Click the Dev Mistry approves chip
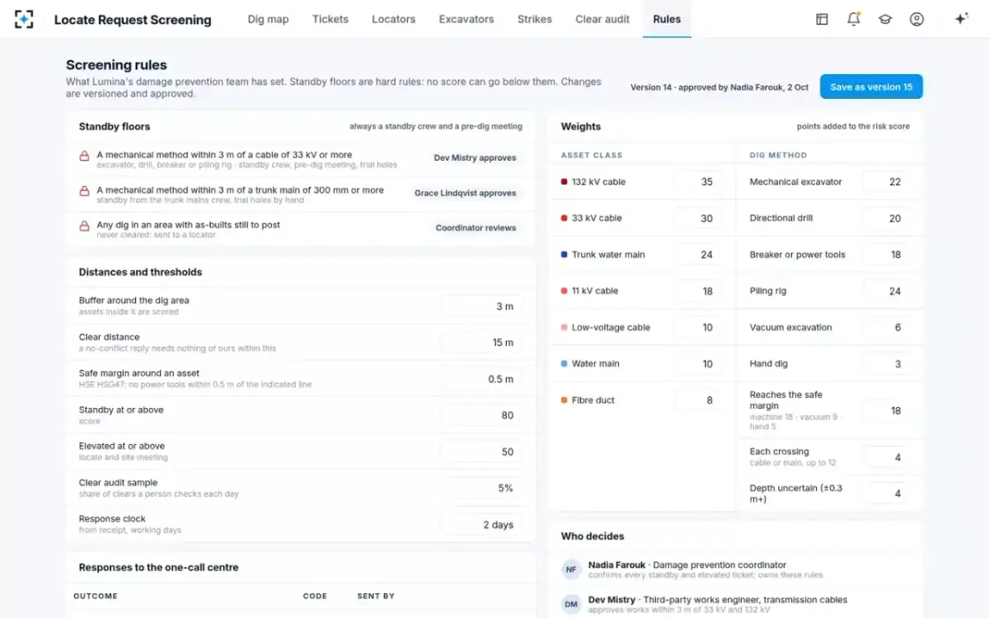The width and height of the screenshot is (989, 618). click(x=475, y=158)
